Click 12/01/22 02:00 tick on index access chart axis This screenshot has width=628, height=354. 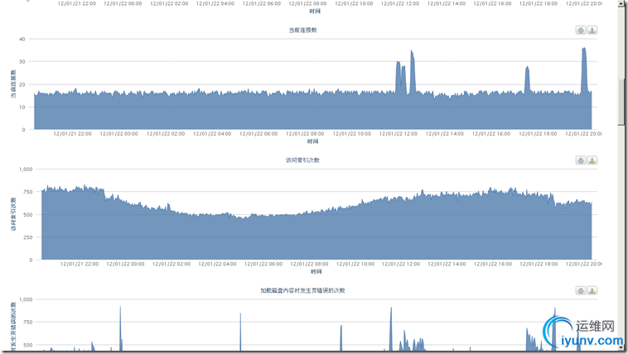click(171, 264)
